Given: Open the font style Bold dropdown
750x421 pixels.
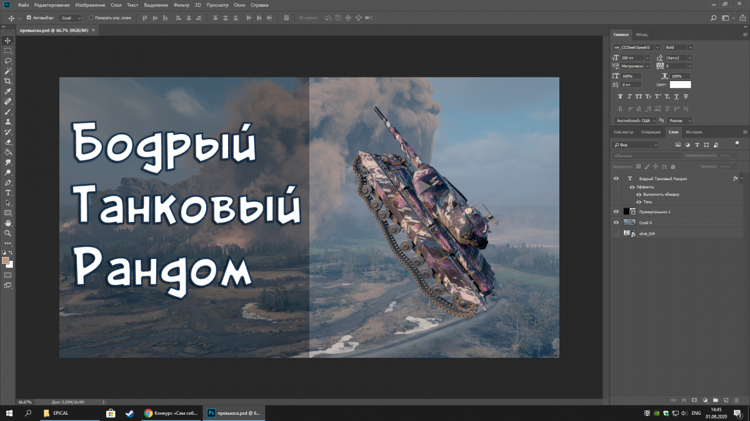Looking at the screenshot, I should pyautogui.click(x=678, y=47).
